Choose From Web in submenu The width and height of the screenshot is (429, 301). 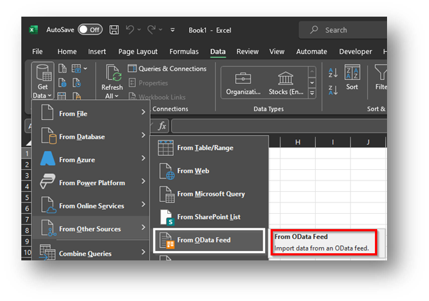point(209,170)
